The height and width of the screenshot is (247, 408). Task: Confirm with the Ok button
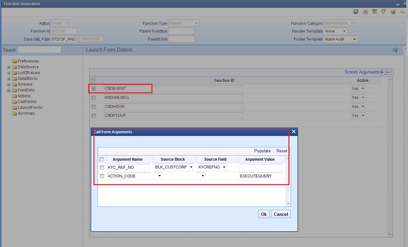264,214
